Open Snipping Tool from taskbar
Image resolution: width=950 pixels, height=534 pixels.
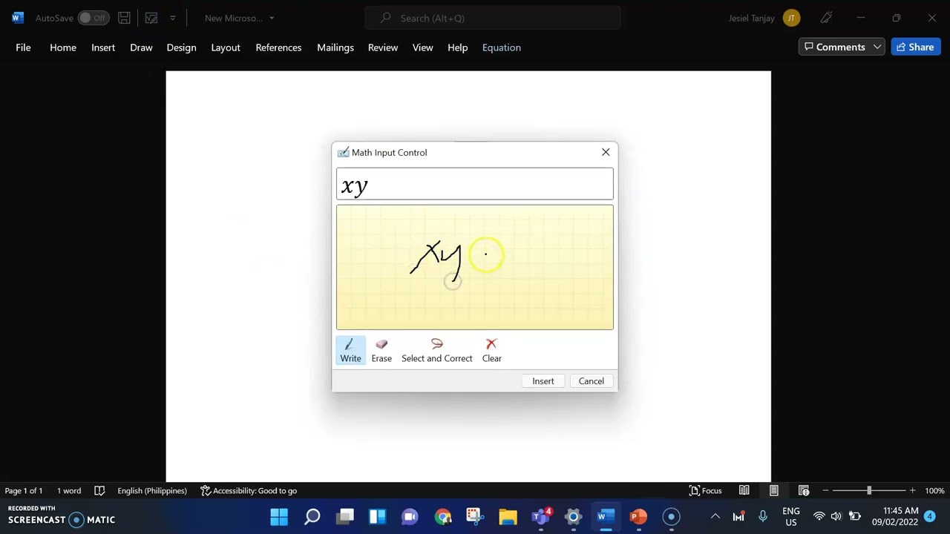475,517
